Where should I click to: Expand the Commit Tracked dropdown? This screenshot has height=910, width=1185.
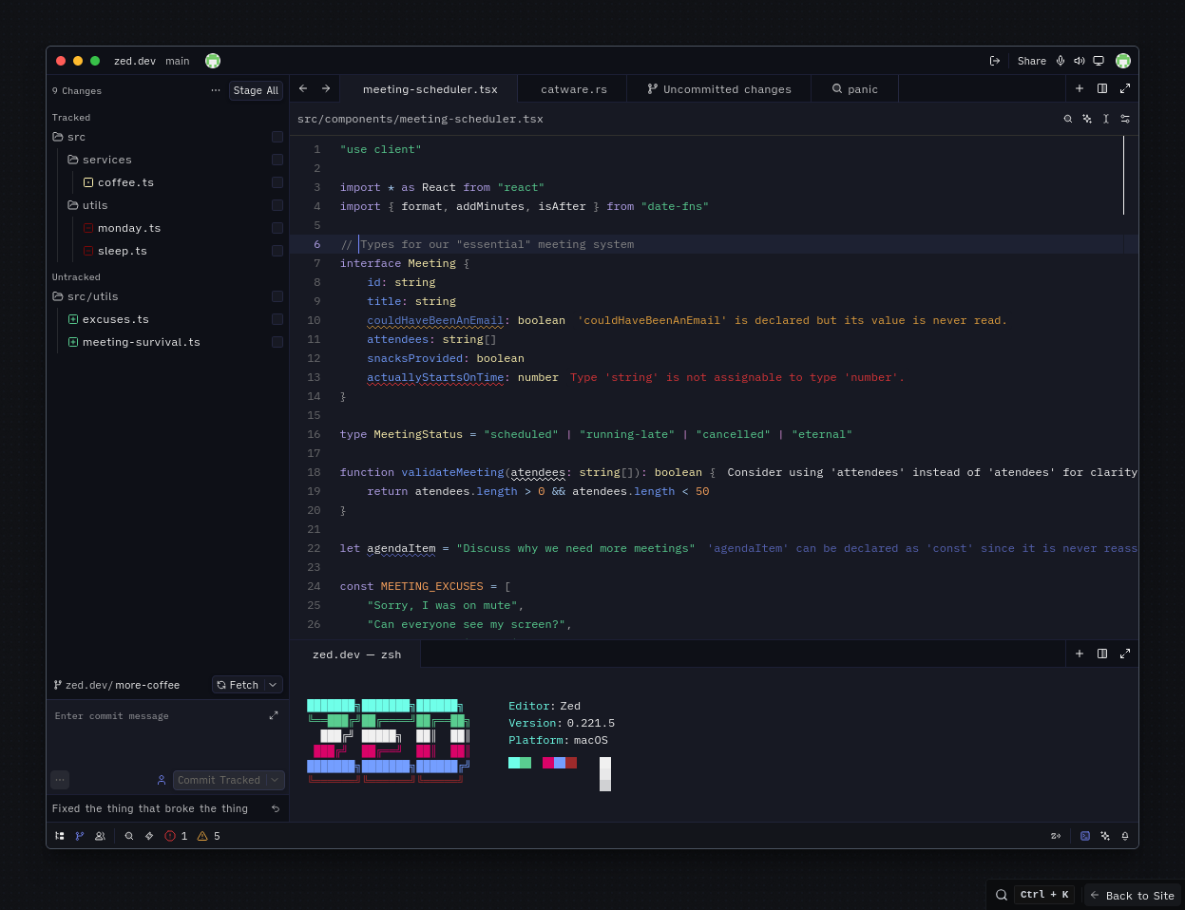274,780
